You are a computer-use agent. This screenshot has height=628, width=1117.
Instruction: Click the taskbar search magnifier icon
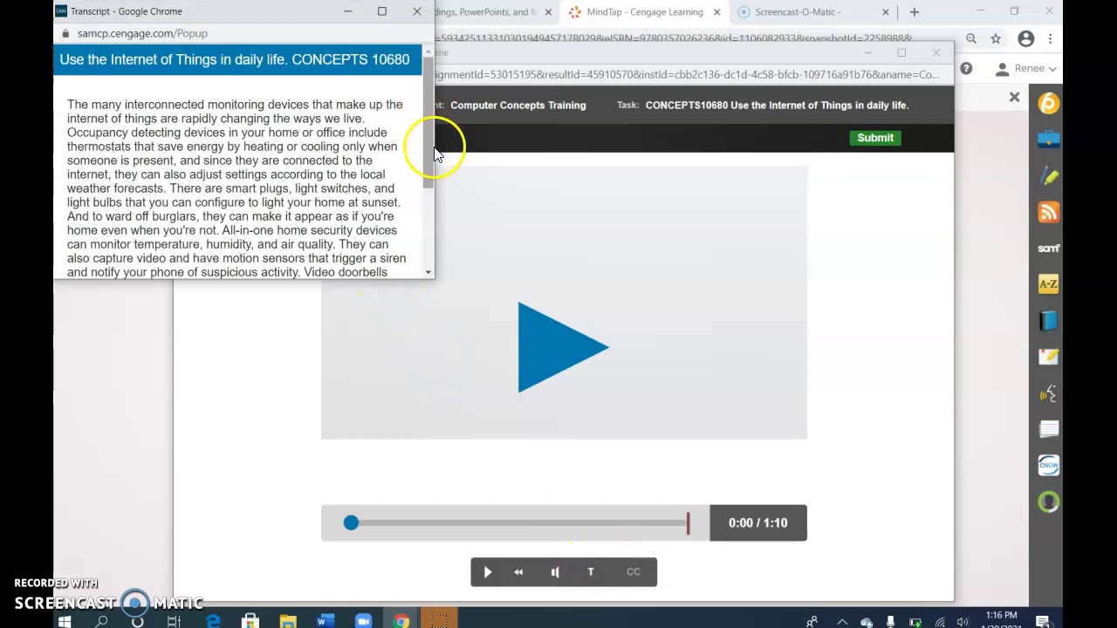[101, 621]
